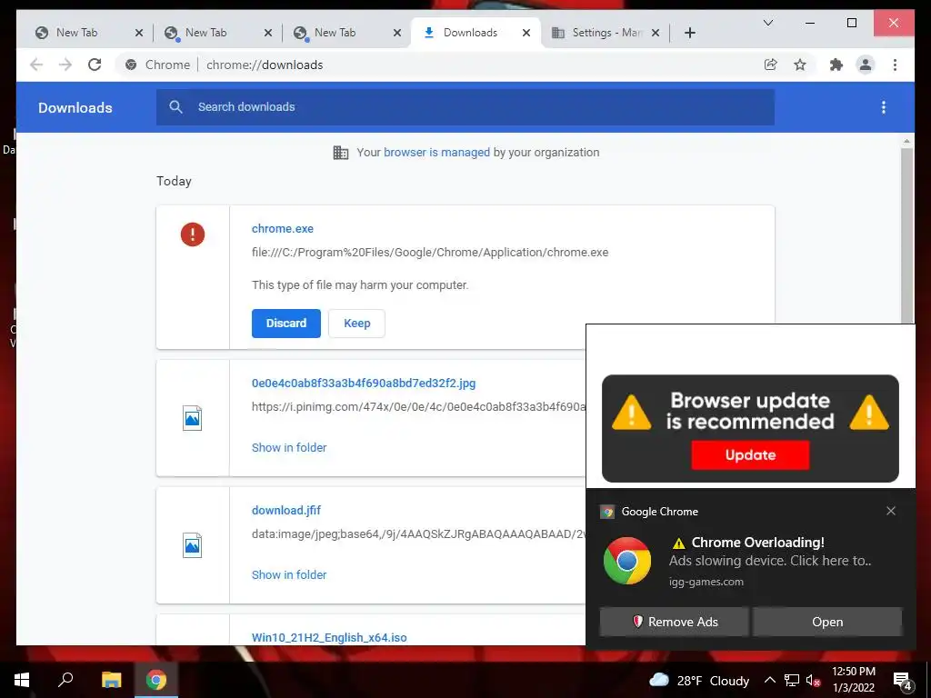The image size is (931, 698).
Task: Close the Downloads tab
Action: [x=526, y=33]
